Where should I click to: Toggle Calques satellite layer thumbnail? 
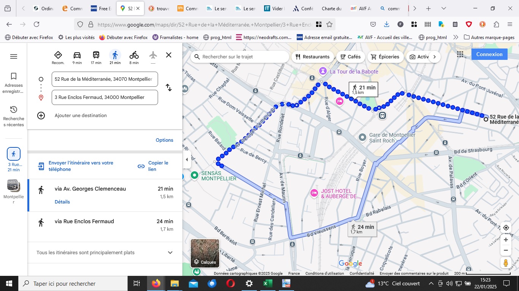pyautogui.click(x=205, y=253)
